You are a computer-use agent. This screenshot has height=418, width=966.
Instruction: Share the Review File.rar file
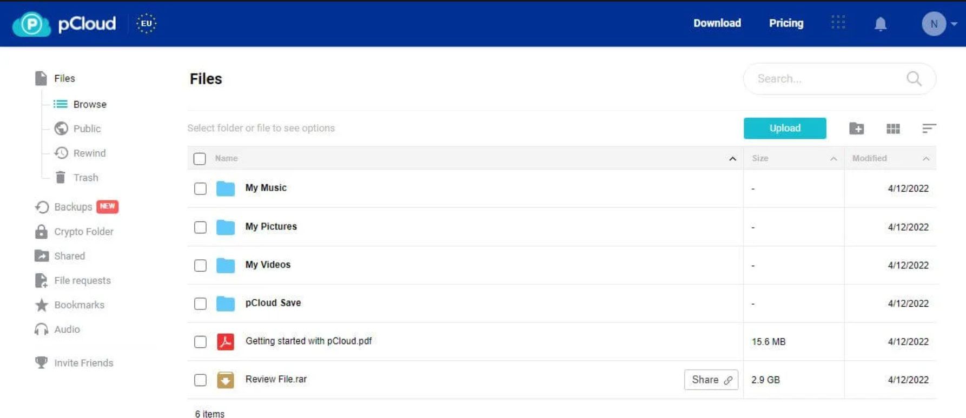click(x=711, y=380)
